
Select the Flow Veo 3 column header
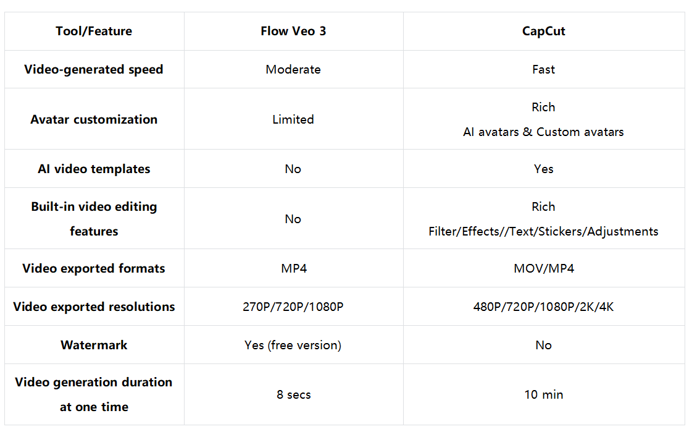[293, 32]
